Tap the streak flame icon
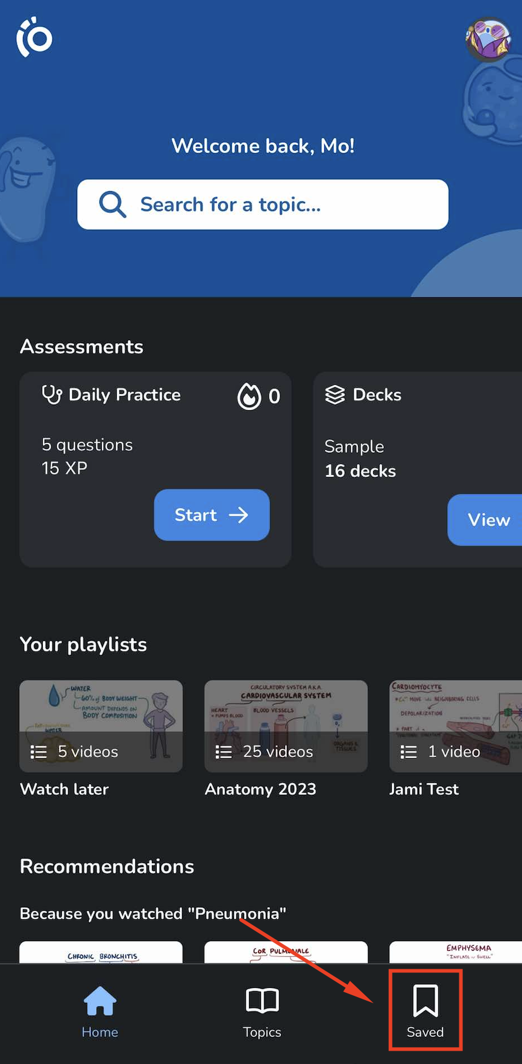 pyautogui.click(x=249, y=396)
